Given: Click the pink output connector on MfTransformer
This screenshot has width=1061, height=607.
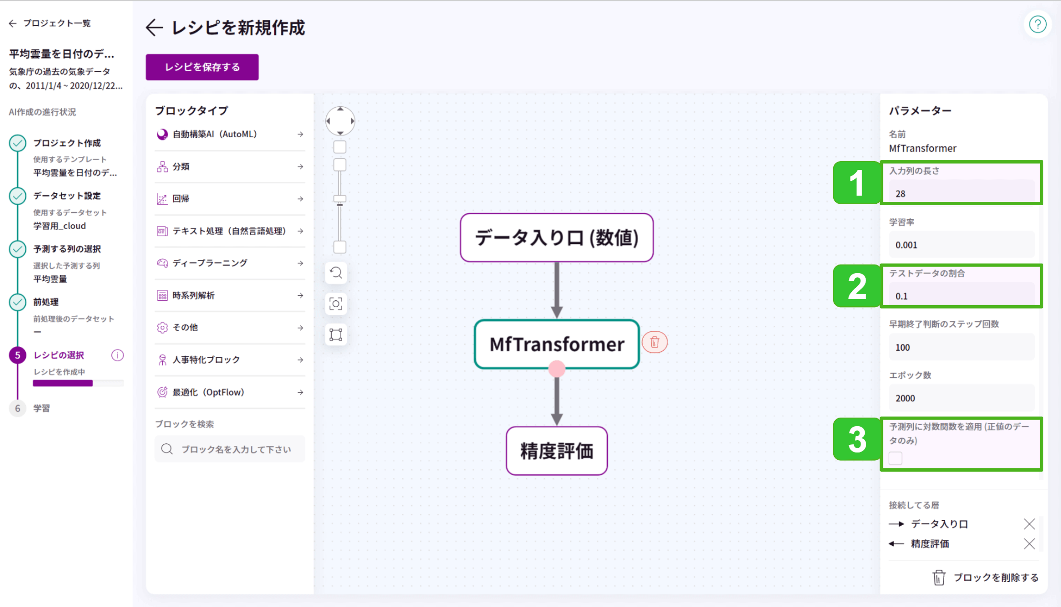Looking at the screenshot, I should tap(557, 369).
